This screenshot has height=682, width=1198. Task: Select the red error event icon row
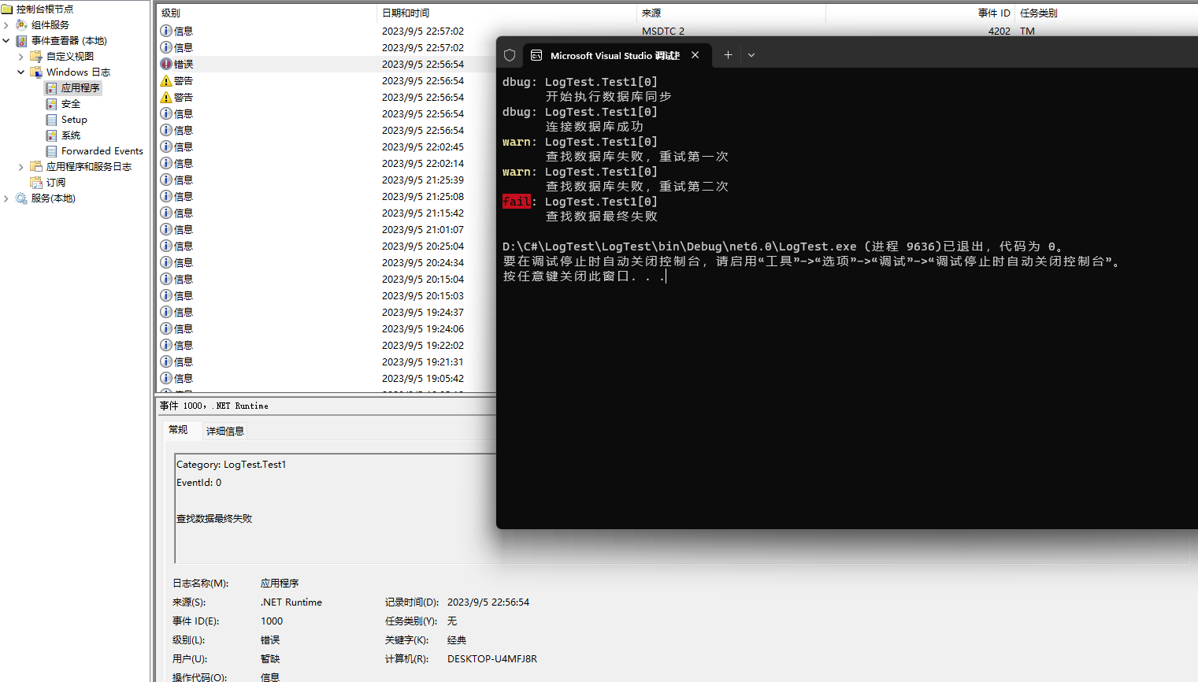166,64
